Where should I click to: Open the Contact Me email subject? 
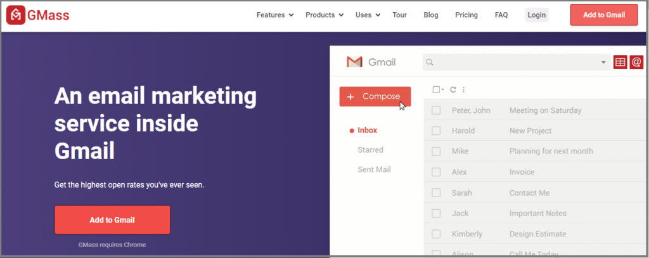click(x=529, y=193)
